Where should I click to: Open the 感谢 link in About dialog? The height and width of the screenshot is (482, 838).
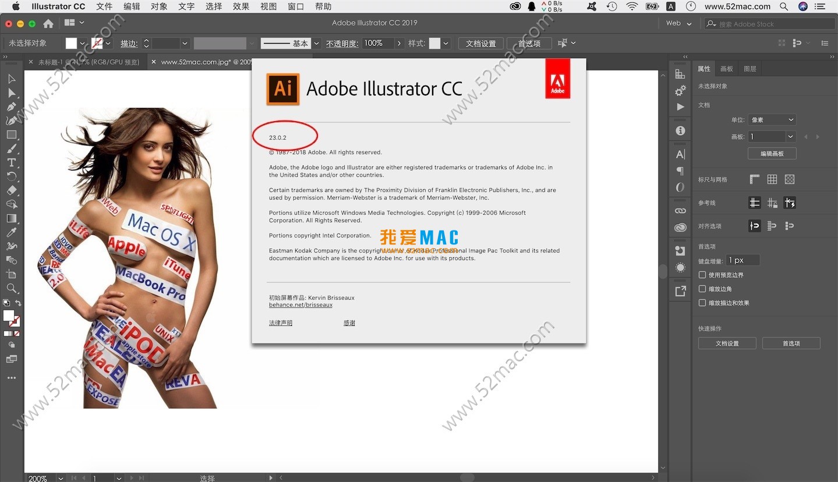[349, 323]
